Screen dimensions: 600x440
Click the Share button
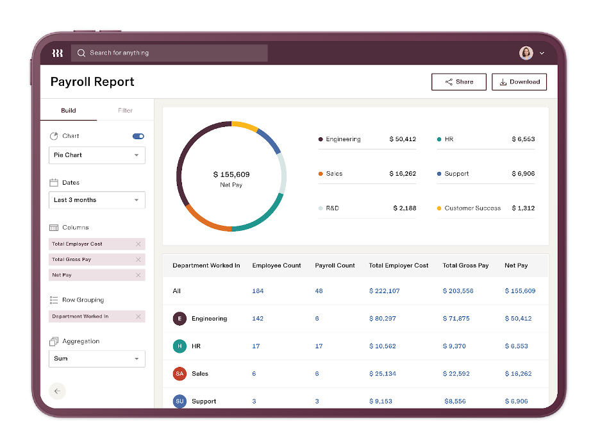coord(459,81)
